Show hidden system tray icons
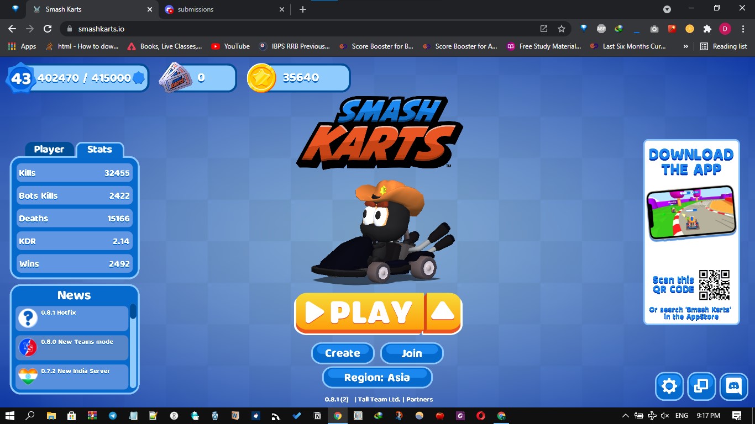Image resolution: width=755 pixels, height=424 pixels. click(625, 416)
